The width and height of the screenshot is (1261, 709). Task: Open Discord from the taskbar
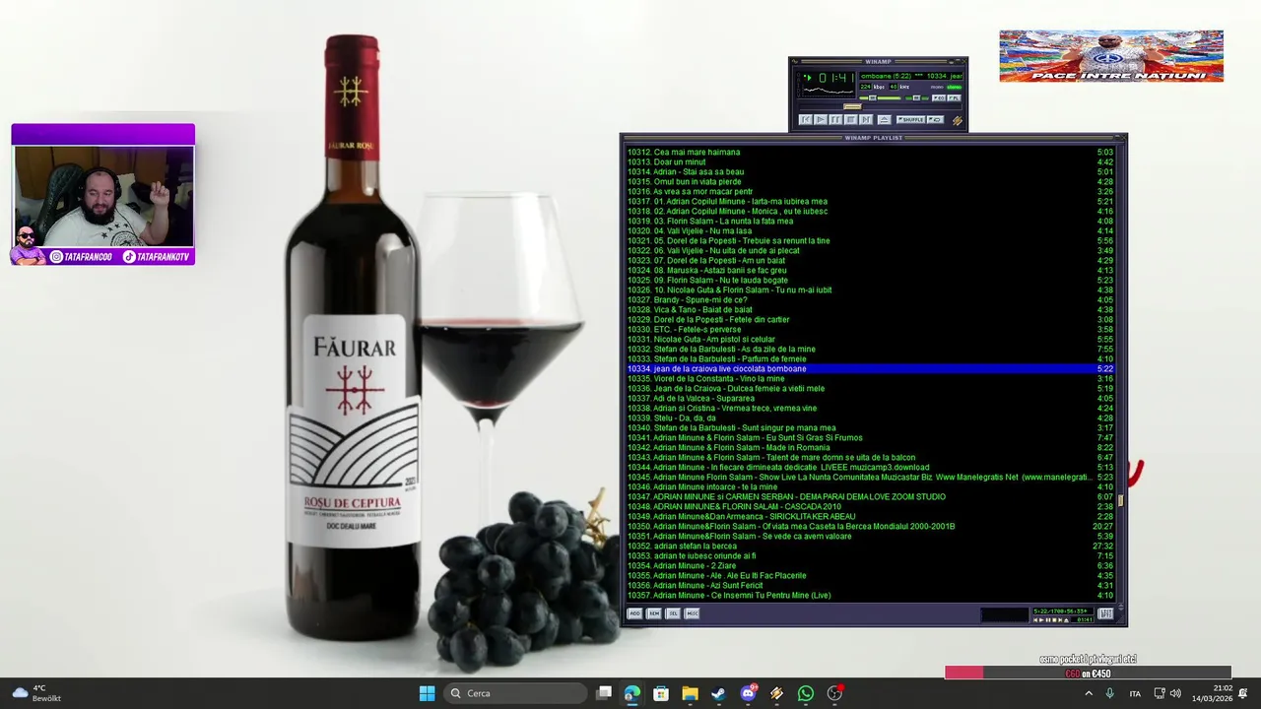coord(748,693)
